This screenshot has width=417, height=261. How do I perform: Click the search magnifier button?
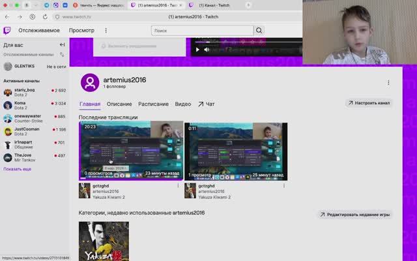click(259, 31)
